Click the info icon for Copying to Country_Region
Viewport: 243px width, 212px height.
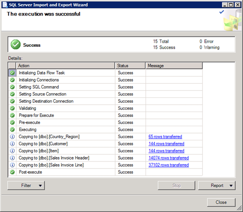pyautogui.click(x=12, y=137)
